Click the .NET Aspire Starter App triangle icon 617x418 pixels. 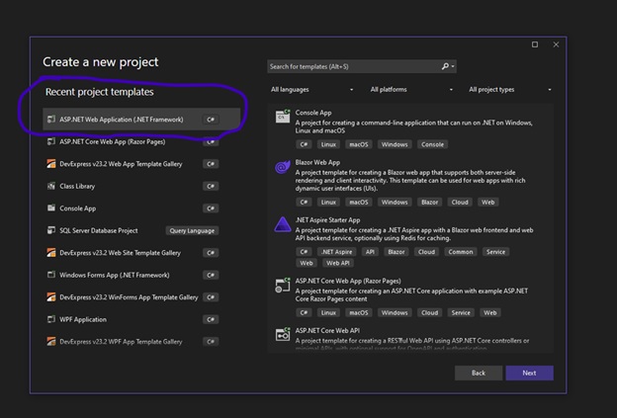pos(283,224)
